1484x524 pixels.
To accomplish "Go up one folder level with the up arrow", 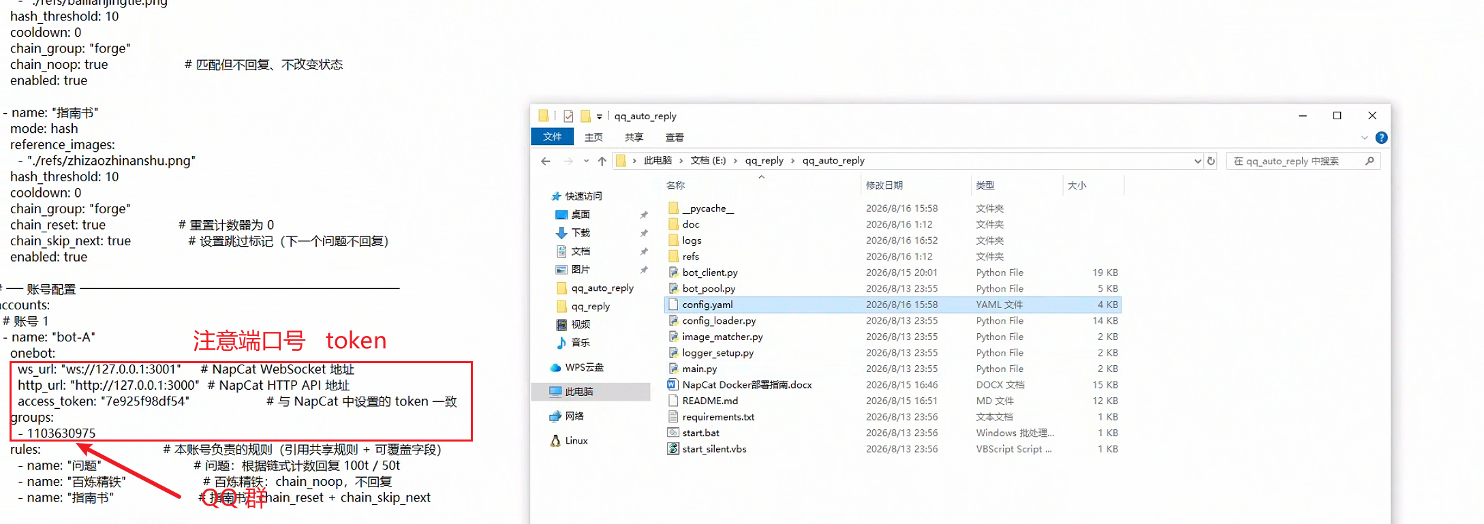I will pyautogui.click(x=602, y=161).
